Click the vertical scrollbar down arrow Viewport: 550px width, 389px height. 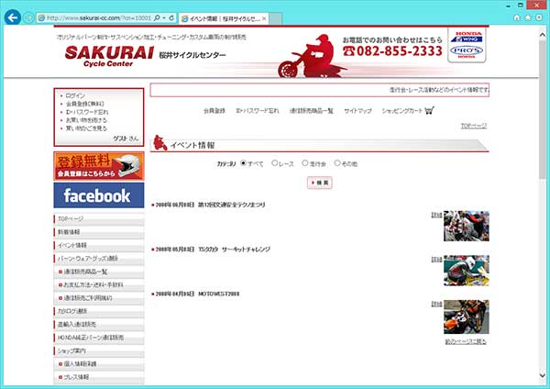[x=543, y=375]
